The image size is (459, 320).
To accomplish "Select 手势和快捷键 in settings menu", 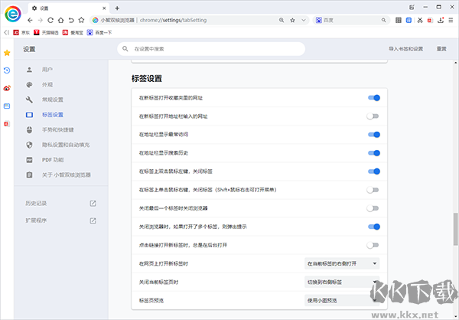I will [x=57, y=130].
